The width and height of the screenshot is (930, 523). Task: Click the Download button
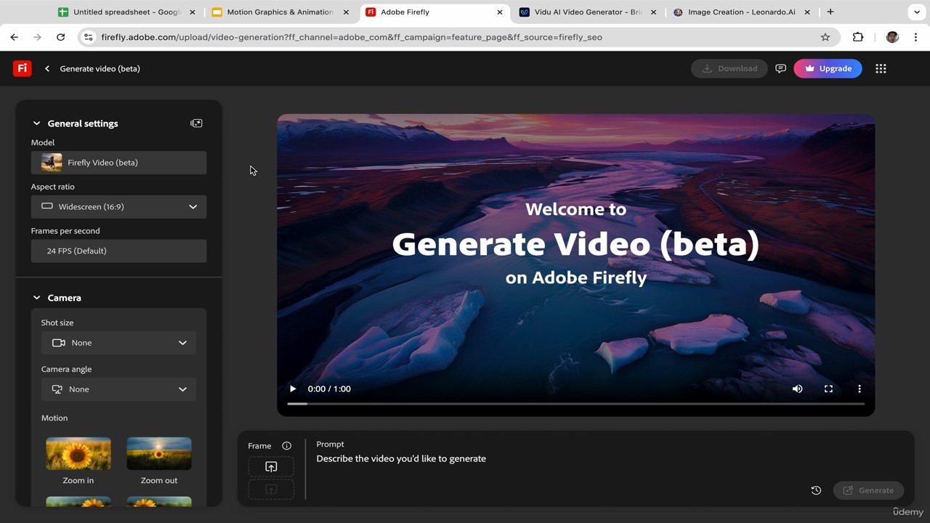click(729, 68)
